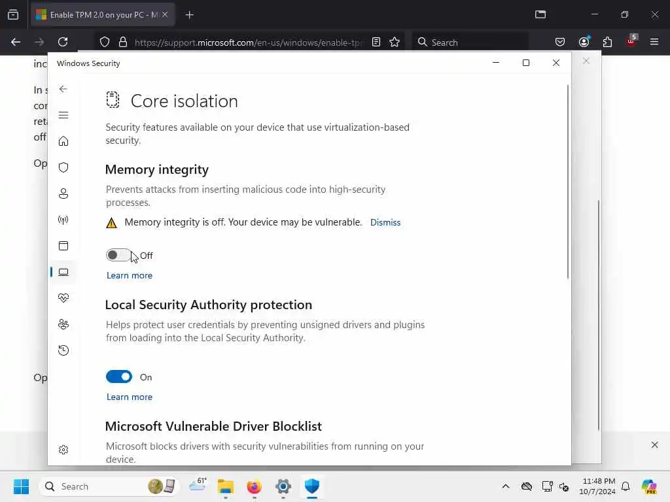
Task: Go back in Windows Security
Action: [x=63, y=89]
